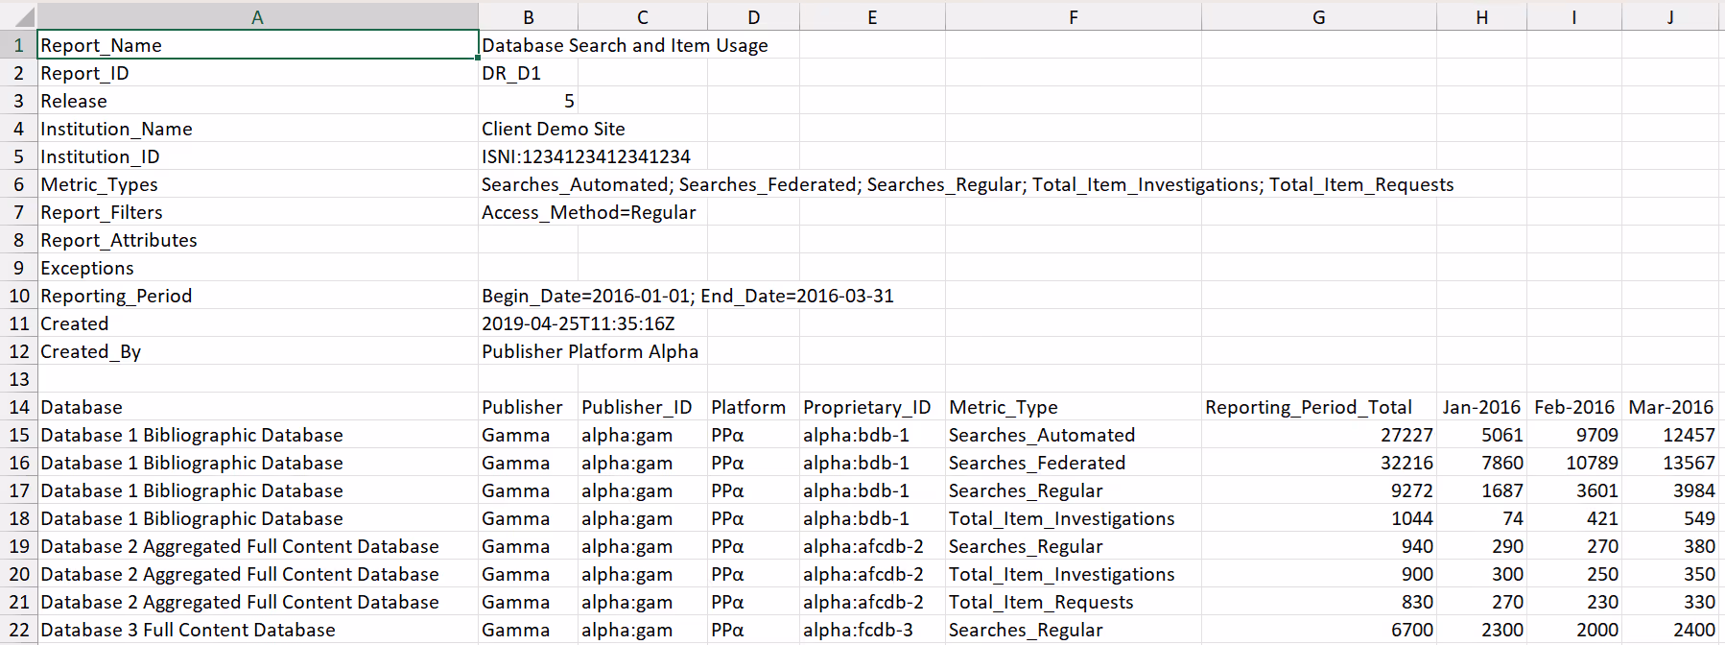Click the Mar-2016 heading cell
Screen dimensions: 1725x645
click(x=1670, y=407)
